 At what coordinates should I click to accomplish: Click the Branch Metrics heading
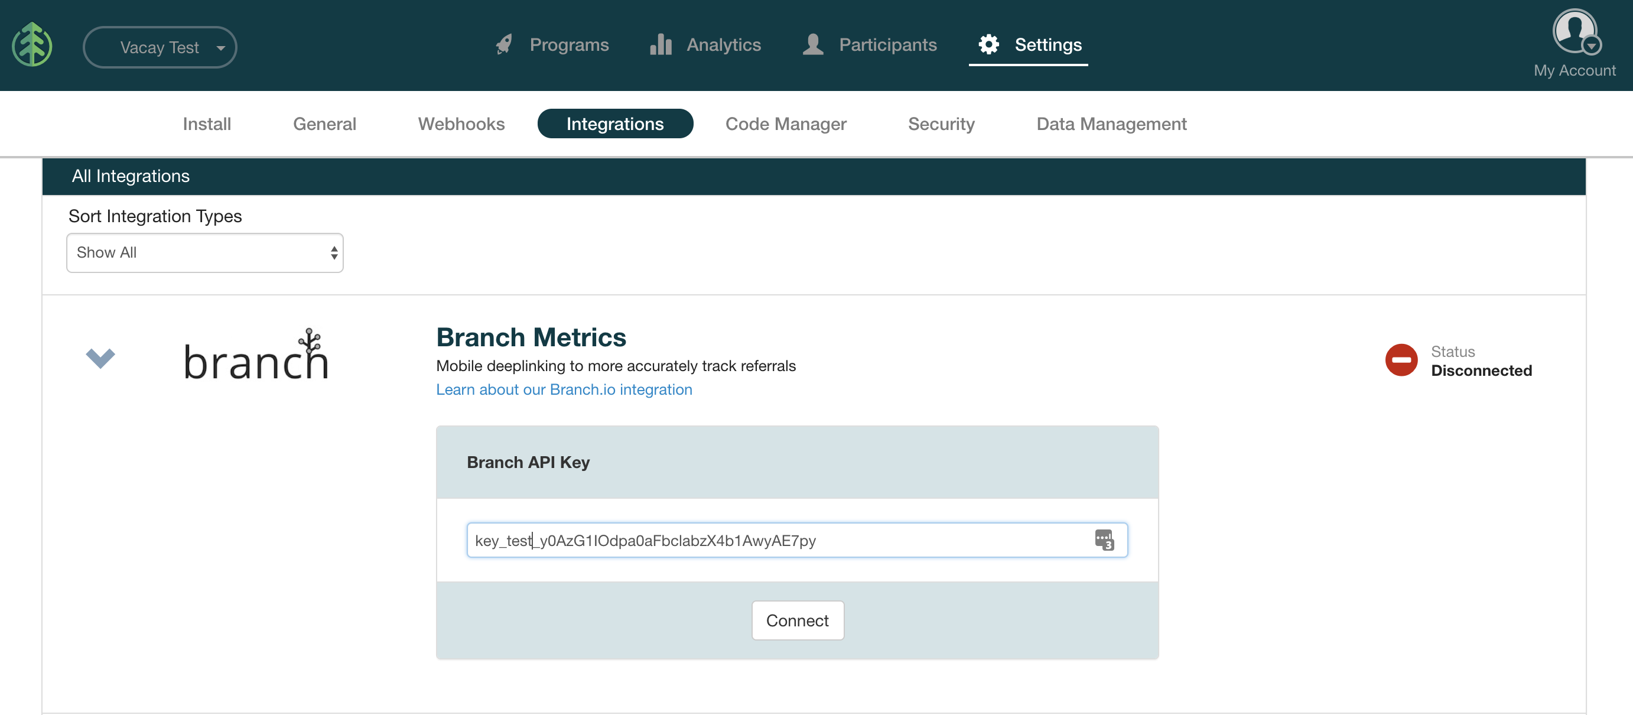(x=531, y=337)
